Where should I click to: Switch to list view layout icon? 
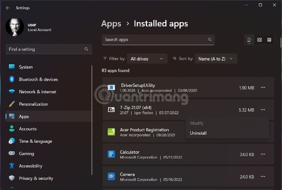250,40
